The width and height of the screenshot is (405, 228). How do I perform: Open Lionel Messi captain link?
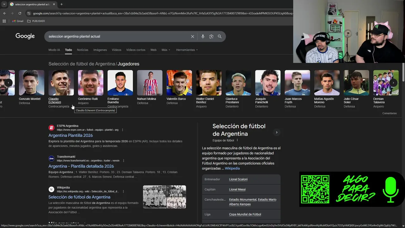[x=237, y=189]
